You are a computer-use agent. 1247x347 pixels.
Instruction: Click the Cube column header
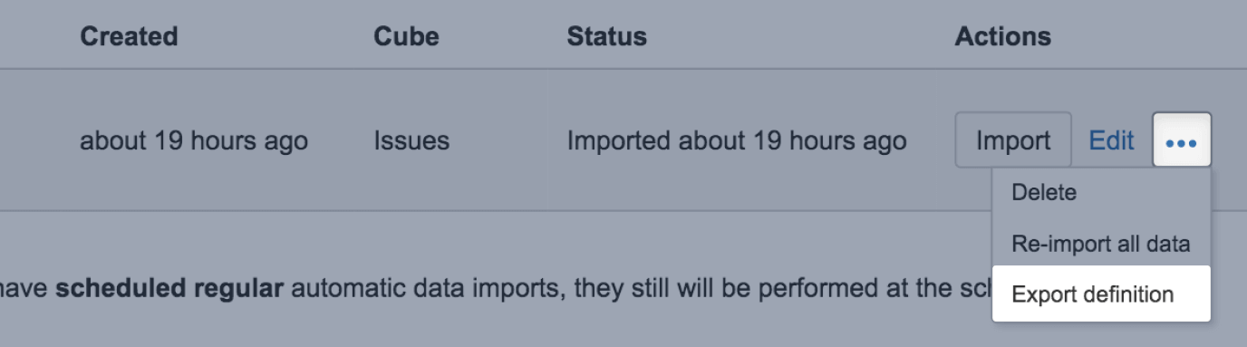tap(406, 37)
